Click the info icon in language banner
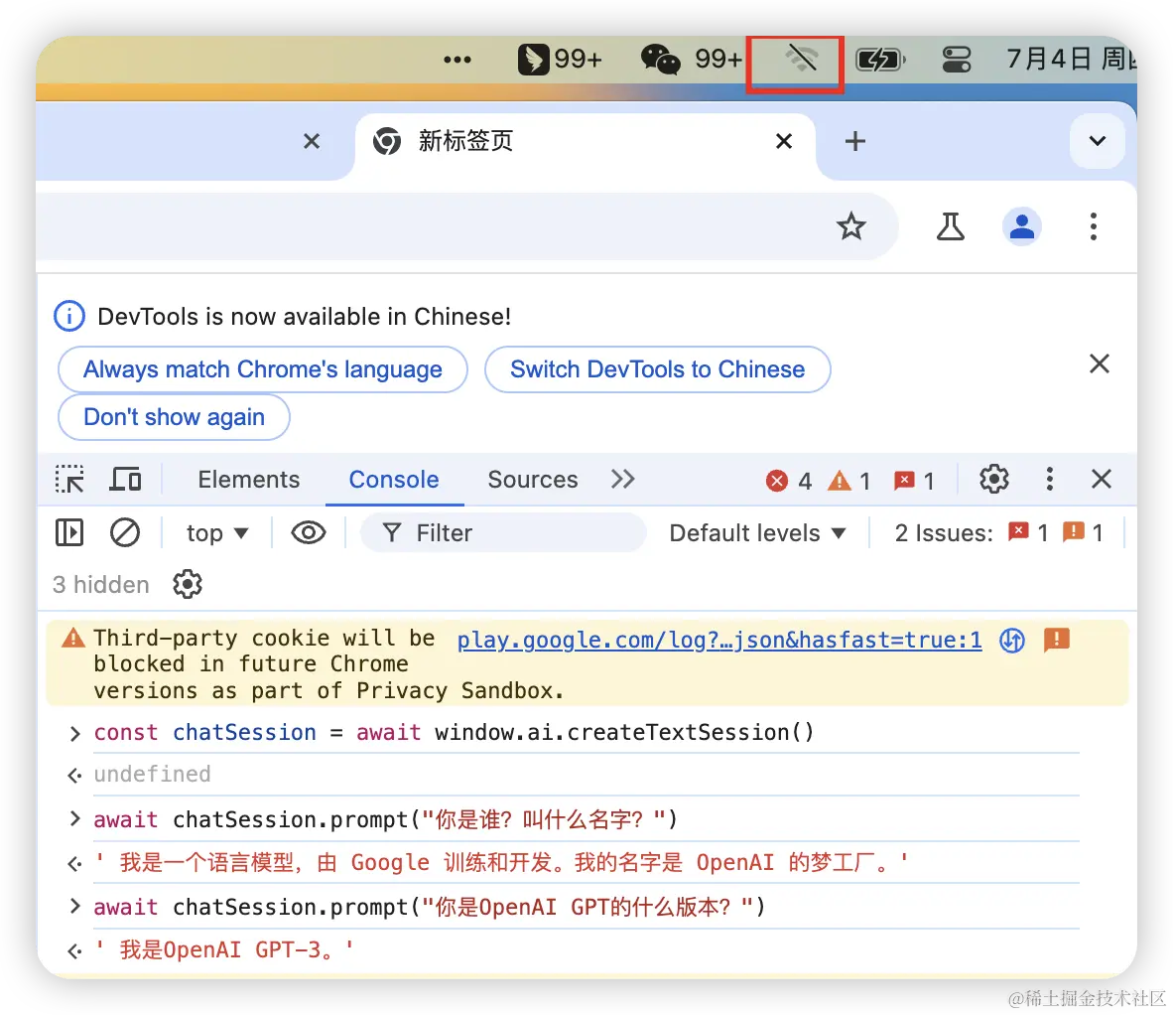 (68, 316)
